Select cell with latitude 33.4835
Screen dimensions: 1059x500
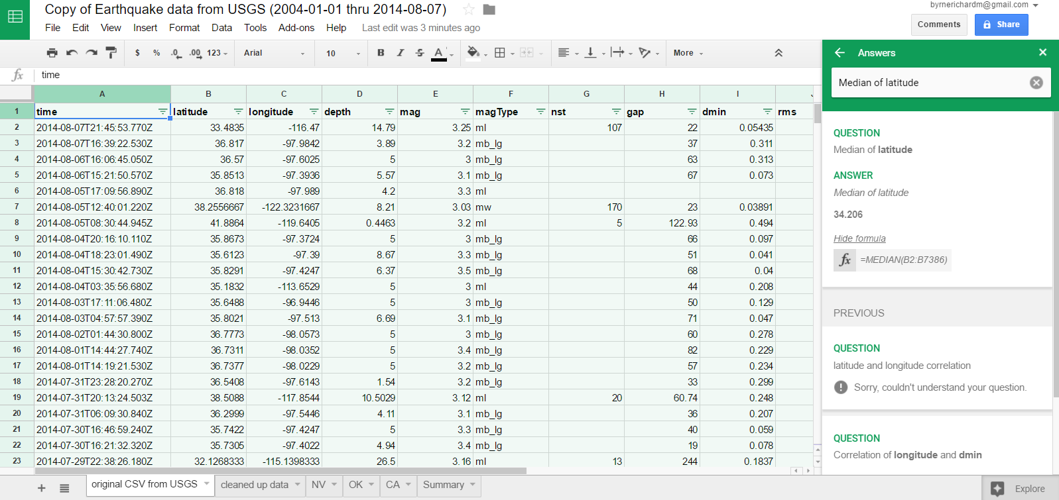(x=208, y=127)
